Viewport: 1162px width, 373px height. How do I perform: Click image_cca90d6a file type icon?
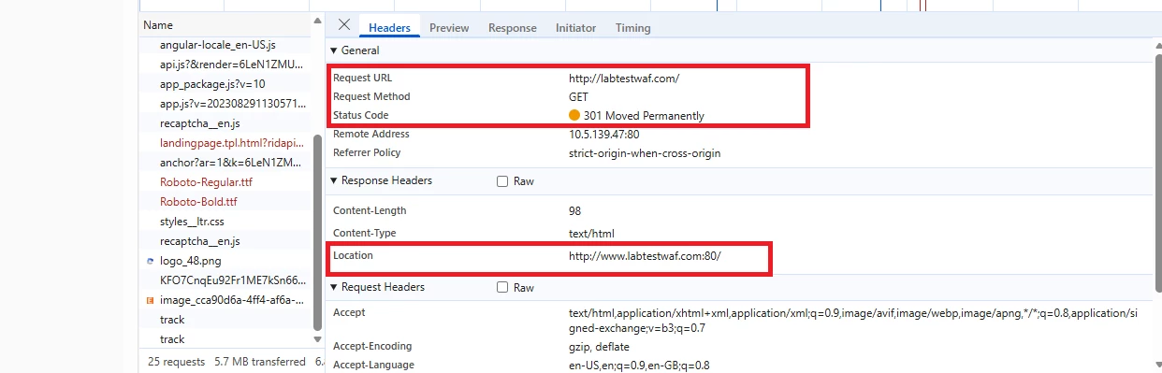(150, 300)
